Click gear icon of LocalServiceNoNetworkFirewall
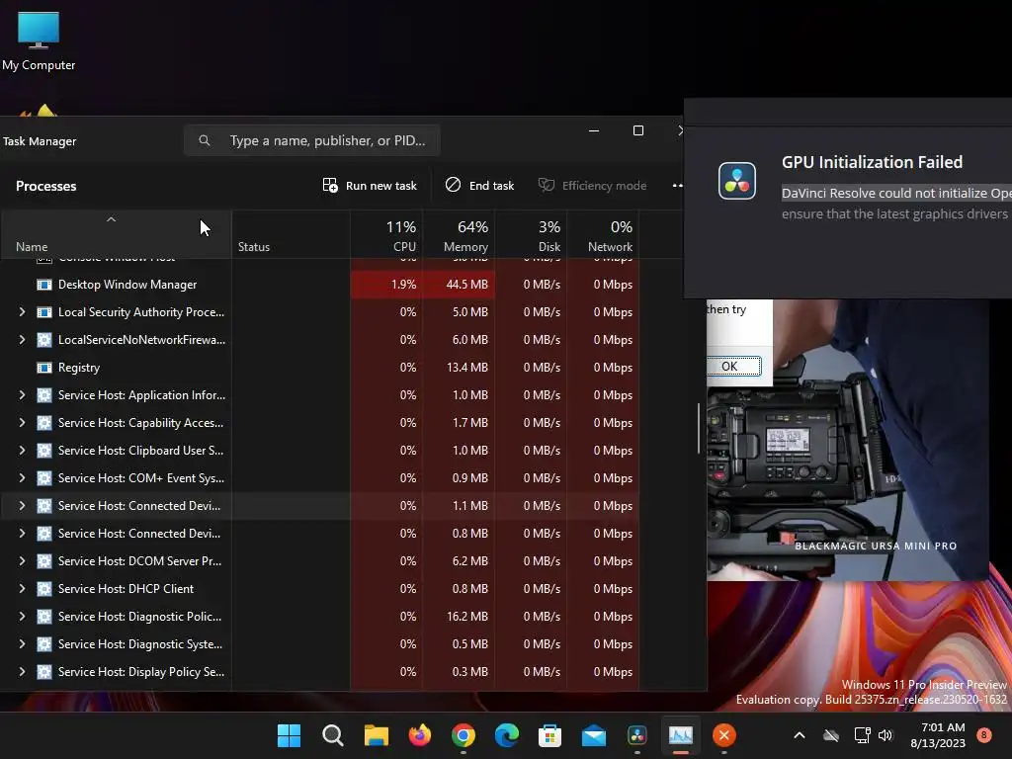 (x=43, y=340)
